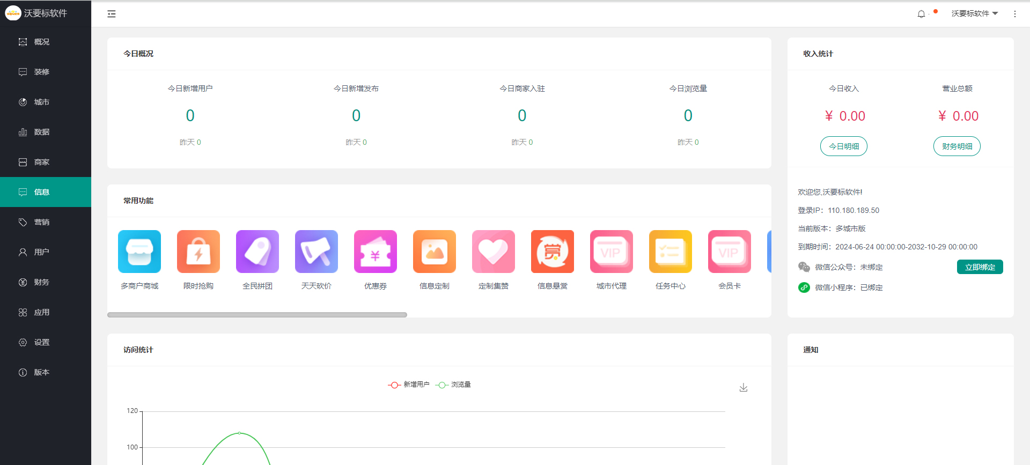Go to 概况 overview in sidebar
The height and width of the screenshot is (465, 1030).
(46, 42)
